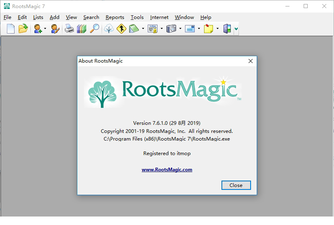Open the www.RootsMagic.com link
The height and width of the screenshot is (225, 334).
pos(167,170)
